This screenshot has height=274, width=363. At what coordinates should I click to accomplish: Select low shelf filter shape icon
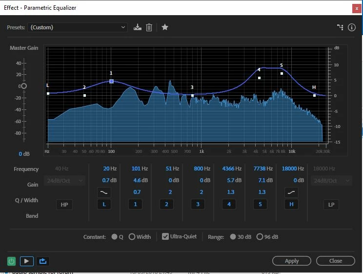pos(104,192)
